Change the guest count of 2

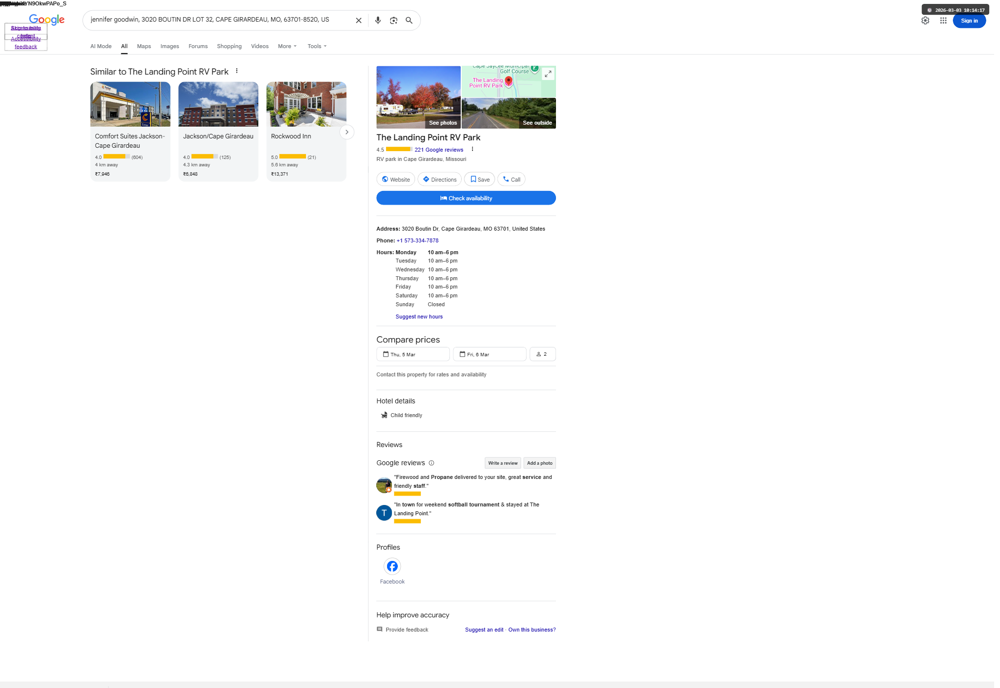tap(542, 354)
